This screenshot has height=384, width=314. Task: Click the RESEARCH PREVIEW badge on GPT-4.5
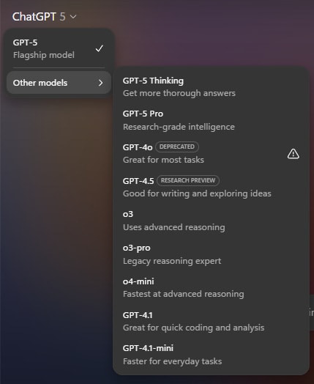[x=188, y=180]
